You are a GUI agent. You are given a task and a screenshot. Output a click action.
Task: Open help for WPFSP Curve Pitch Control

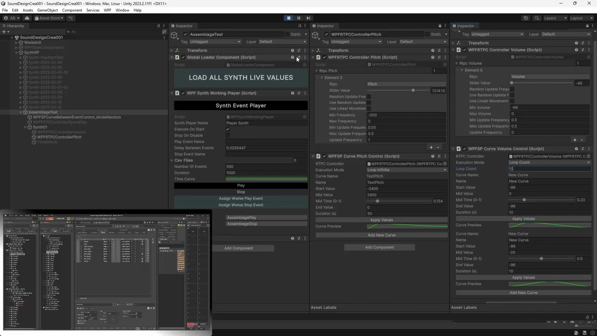pos(433,156)
